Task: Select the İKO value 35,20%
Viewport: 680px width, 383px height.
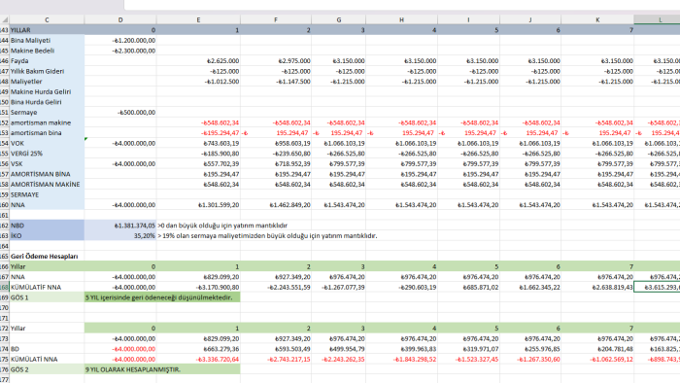Action: pos(120,236)
